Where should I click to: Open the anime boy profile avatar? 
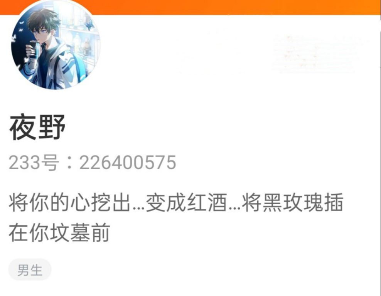tap(56, 45)
